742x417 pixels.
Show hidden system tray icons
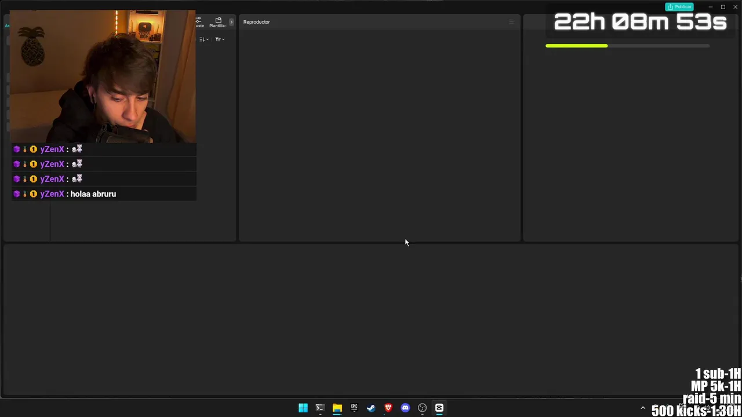tap(643, 408)
